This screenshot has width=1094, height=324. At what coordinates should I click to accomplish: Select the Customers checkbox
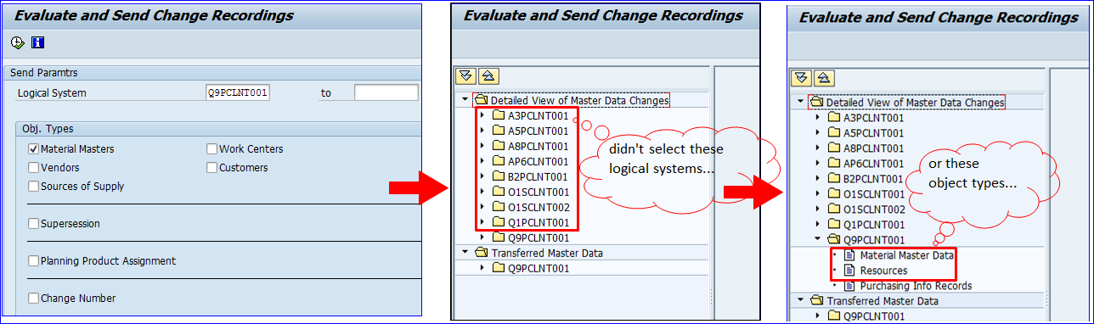point(212,168)
